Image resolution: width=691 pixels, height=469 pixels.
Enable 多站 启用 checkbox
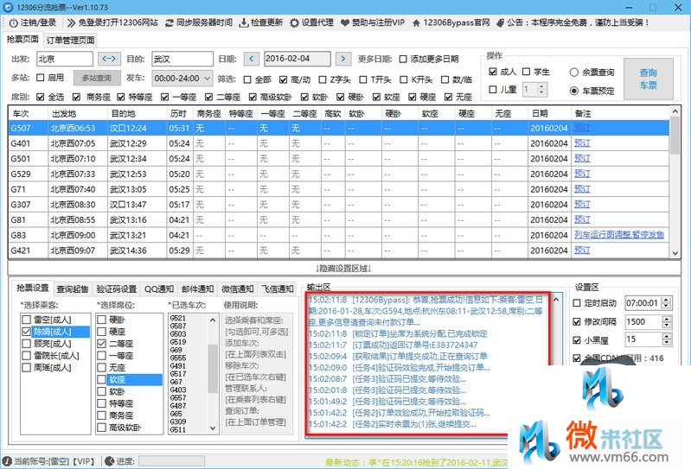[40, 78]
